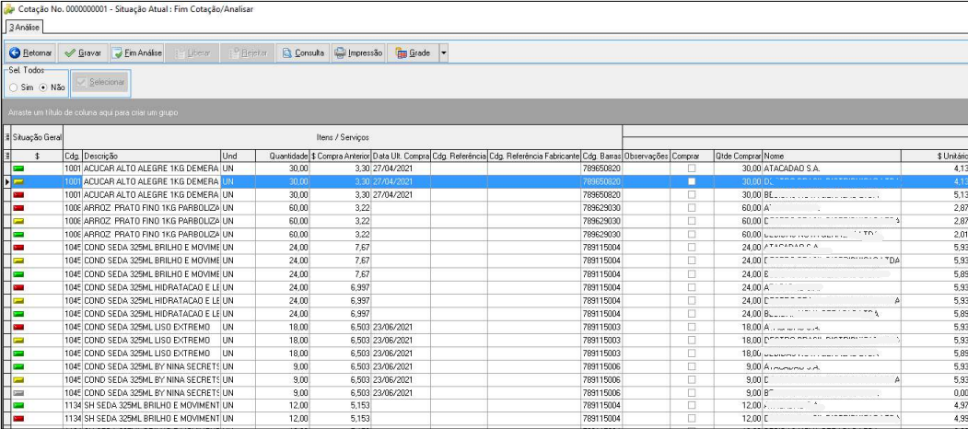This screenshot has height=429, width=968.
Task: Check Comprar box for green LISO EXTREMO row
Action: pyautogui.click(x=692, y=354)
